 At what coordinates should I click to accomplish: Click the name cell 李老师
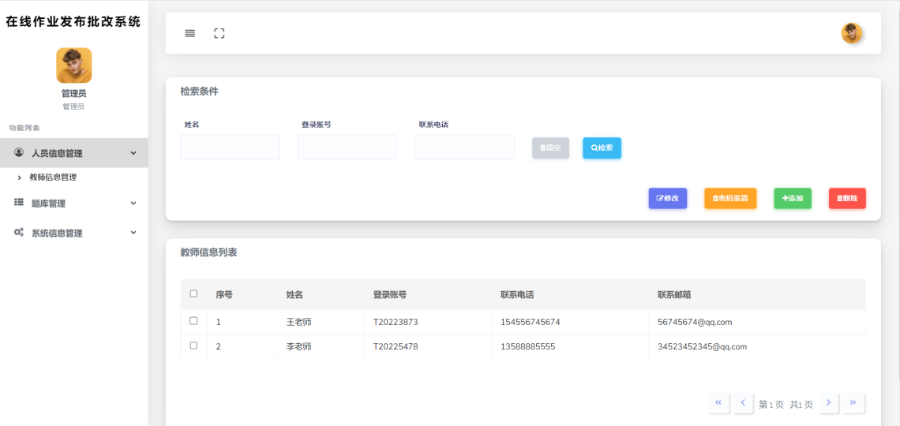pos(298,347)
